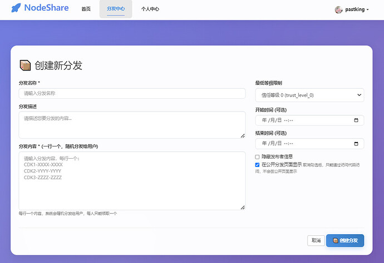The height and width of the screenshot is (263, 384).
Task: Click the 取消 cancel button
Action: [316, 241]
